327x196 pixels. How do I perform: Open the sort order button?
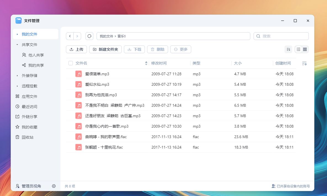(x=288, y=49)
